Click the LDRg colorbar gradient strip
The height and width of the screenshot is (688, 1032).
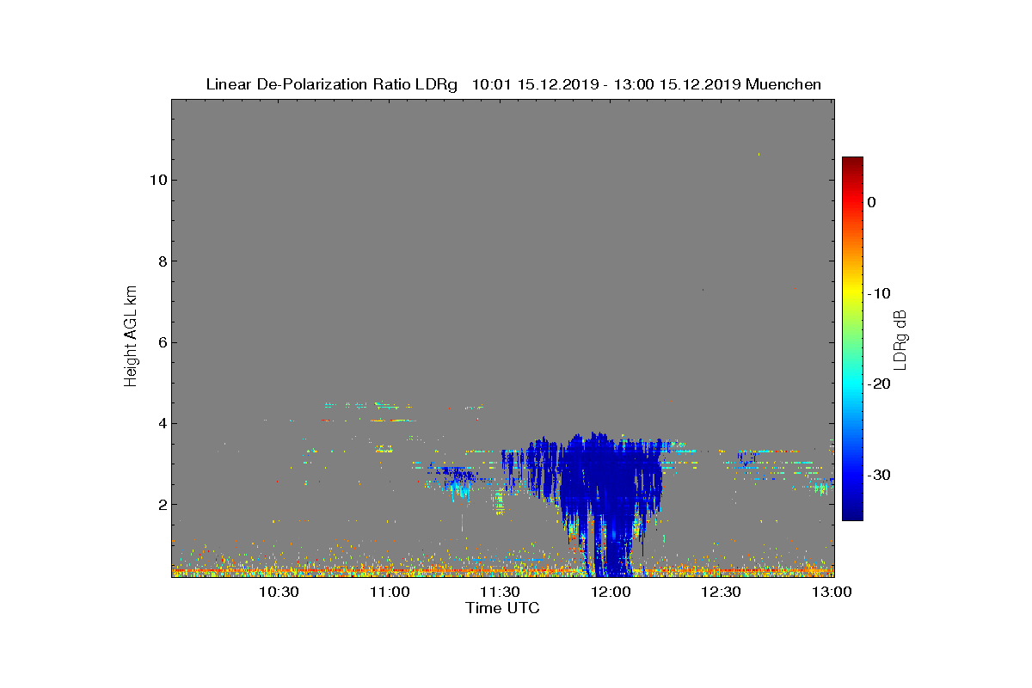(x=852, y=339)
